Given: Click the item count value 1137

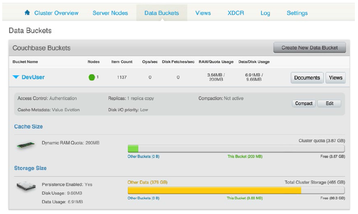Looking at the screenshot, I should (x=122, y=77).
